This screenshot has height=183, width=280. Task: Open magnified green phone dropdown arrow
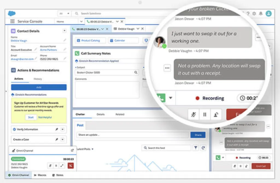click(x=171, y=98)
